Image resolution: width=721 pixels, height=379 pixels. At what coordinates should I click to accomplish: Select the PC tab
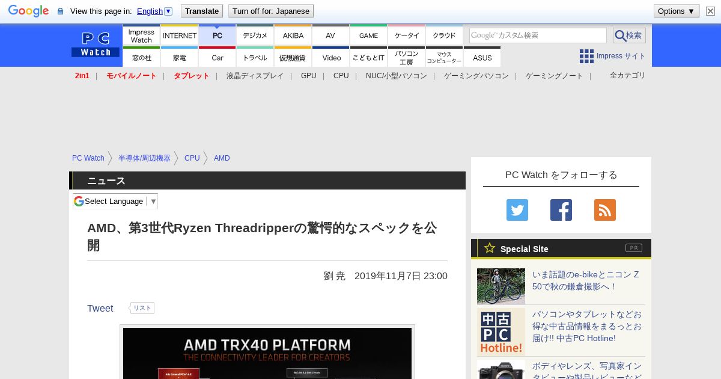218,35
